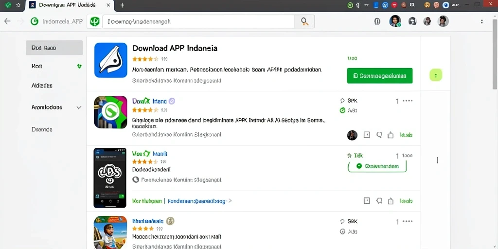Screen dimensions: 498x249
Task: Open the blue link with arrow in third app
Action: point(199,201)
